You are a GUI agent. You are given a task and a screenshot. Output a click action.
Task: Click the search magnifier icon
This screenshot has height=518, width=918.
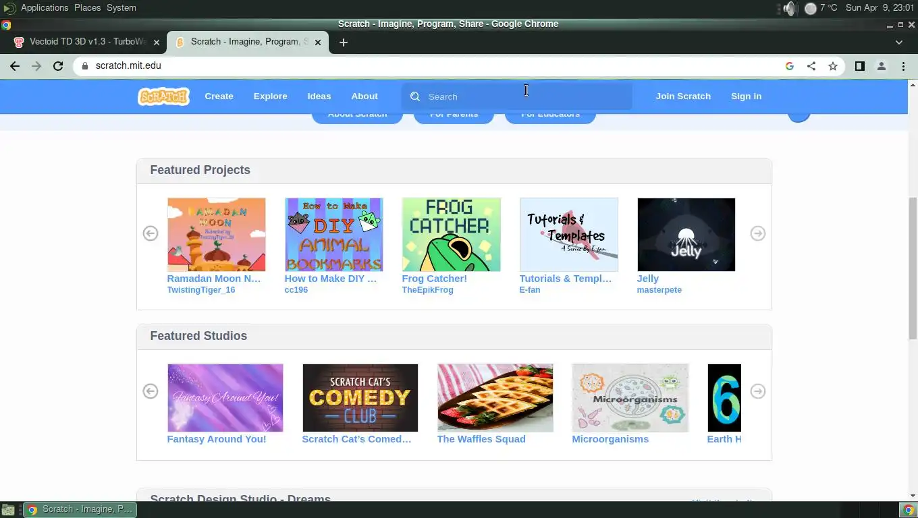[x=415, y=96]
